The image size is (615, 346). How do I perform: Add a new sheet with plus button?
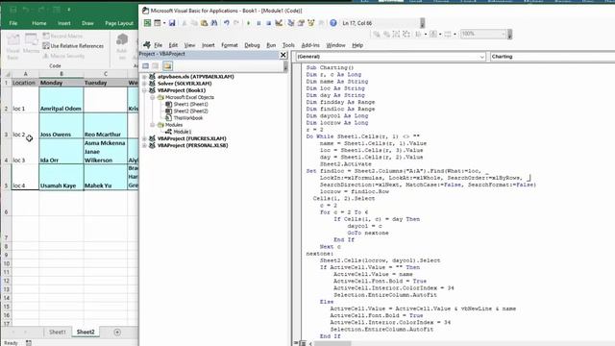pyautogui.click(x=117, y=333)
